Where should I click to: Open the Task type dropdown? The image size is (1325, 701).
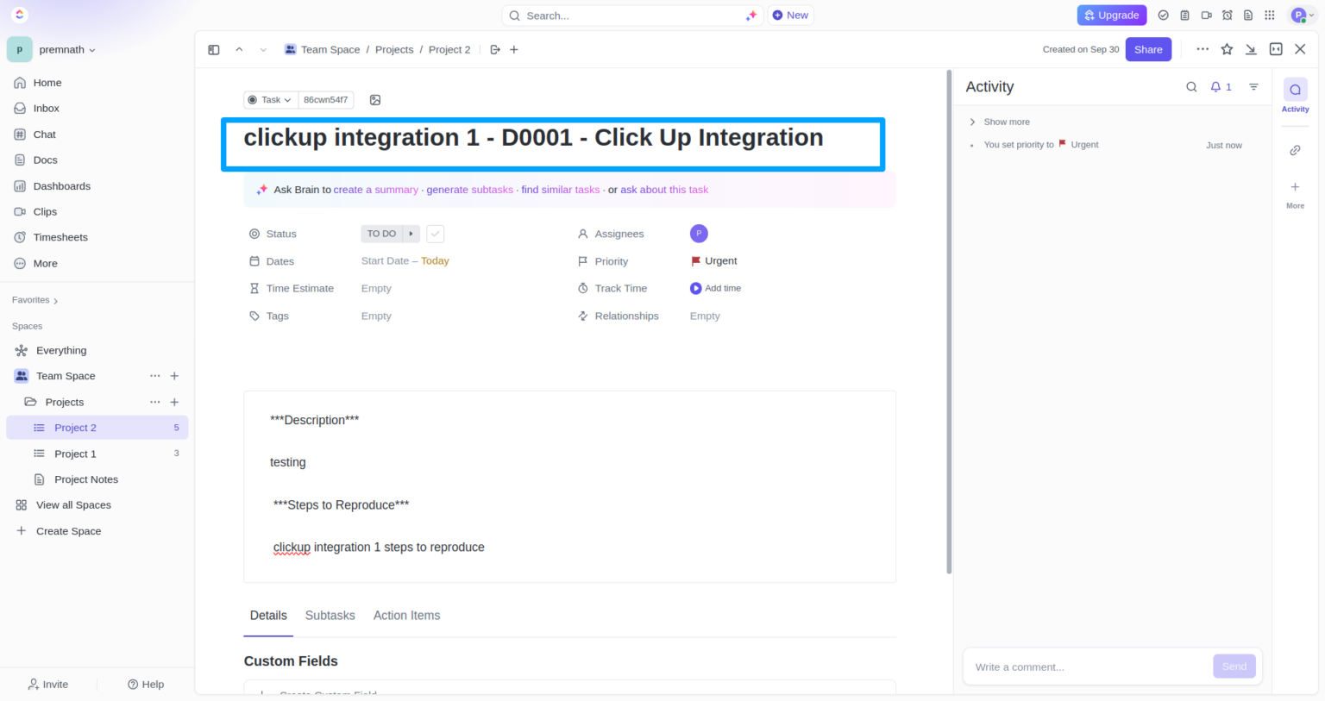[x=271, y=100]
